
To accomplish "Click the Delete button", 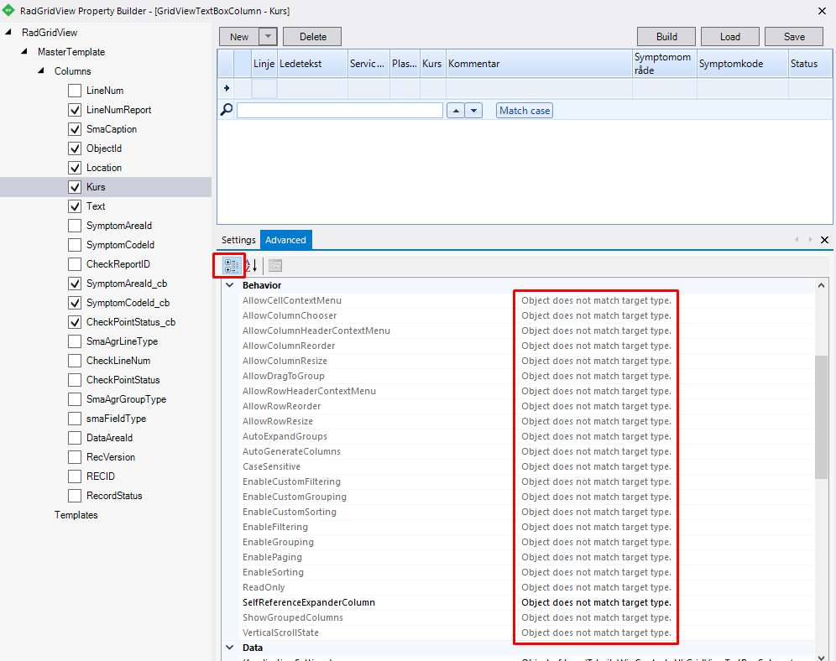I will click(x=312, y=36).
